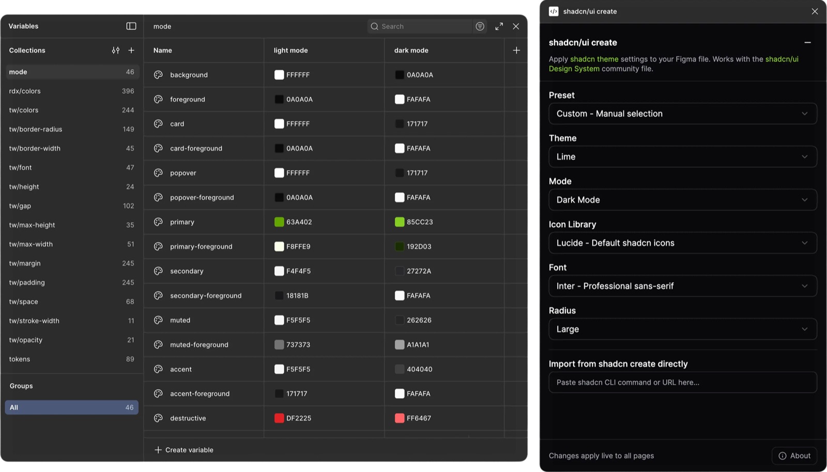Open the Font dropdown showing Inter
827x472 pixels.
(x=683, y=286)
